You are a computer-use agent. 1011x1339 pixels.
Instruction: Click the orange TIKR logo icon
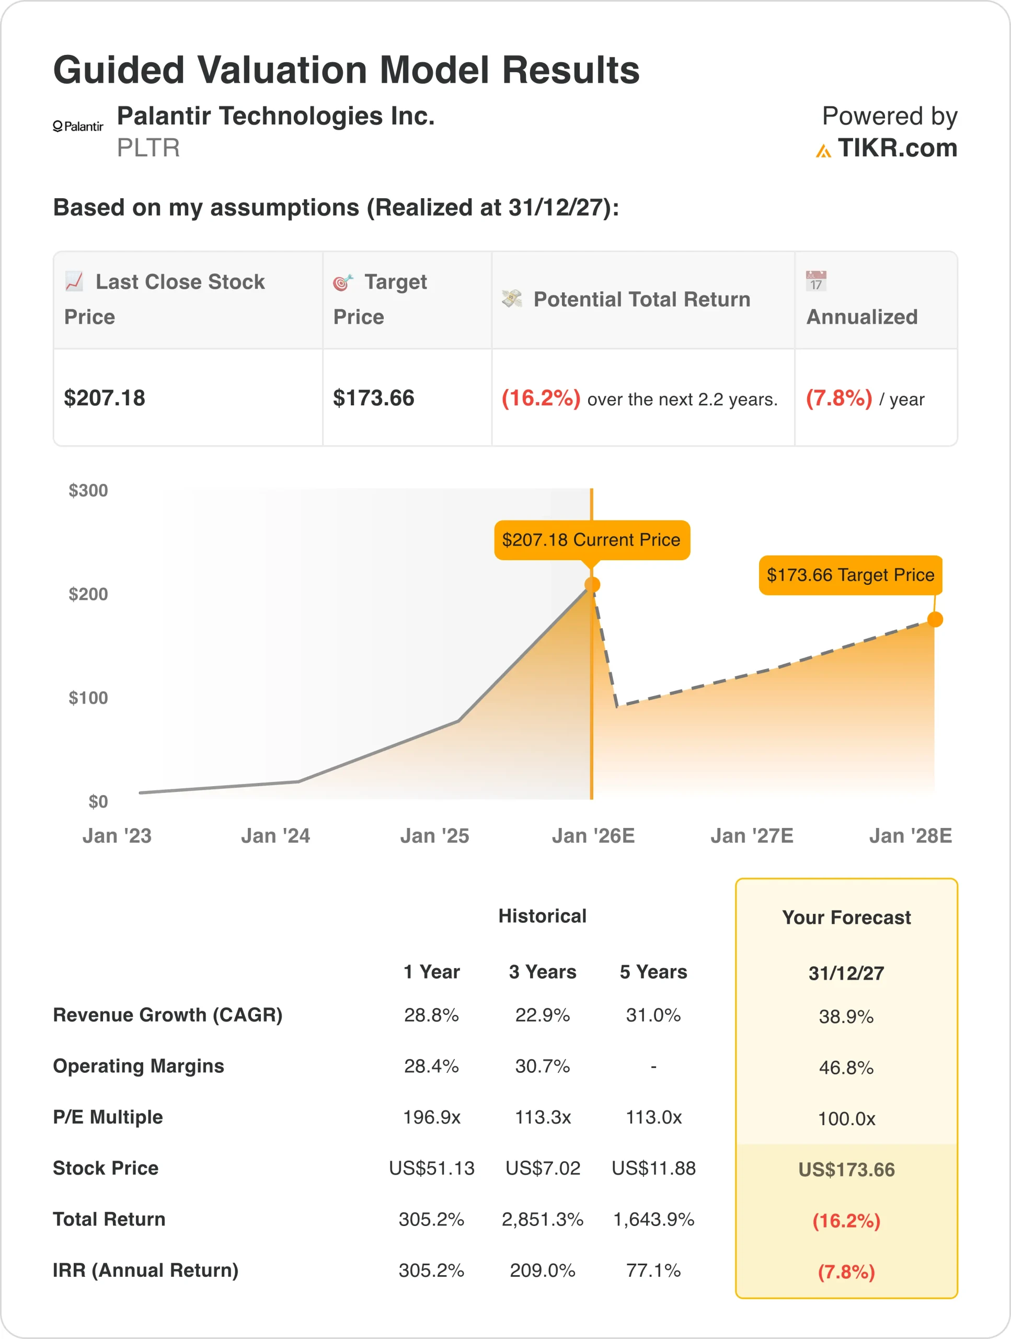tap(823, 151)
